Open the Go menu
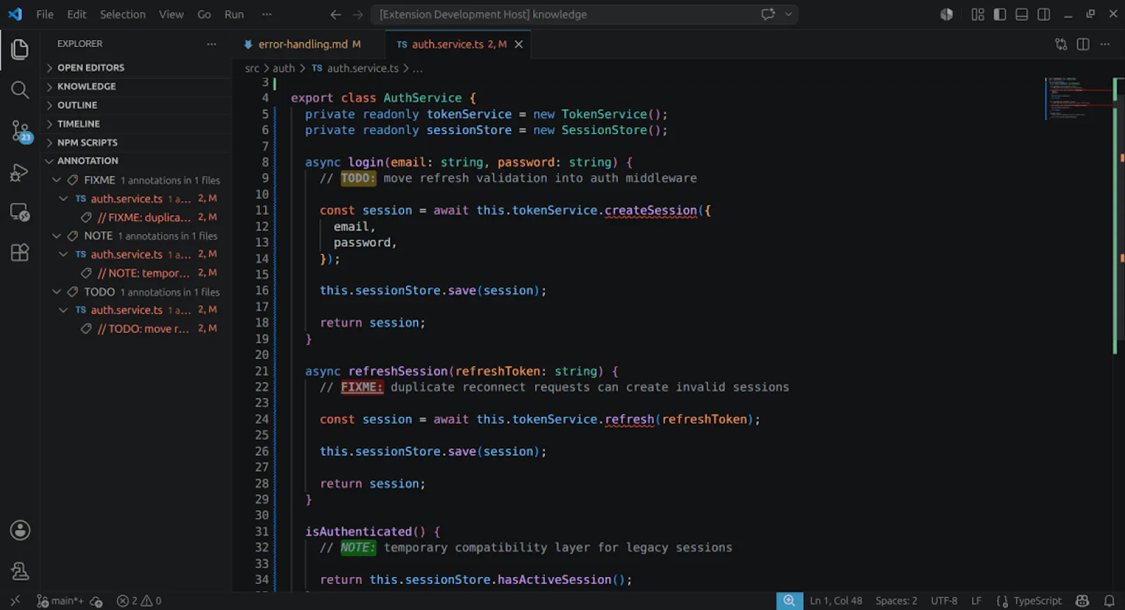1125x610 pixels. (x=204, y=14)
